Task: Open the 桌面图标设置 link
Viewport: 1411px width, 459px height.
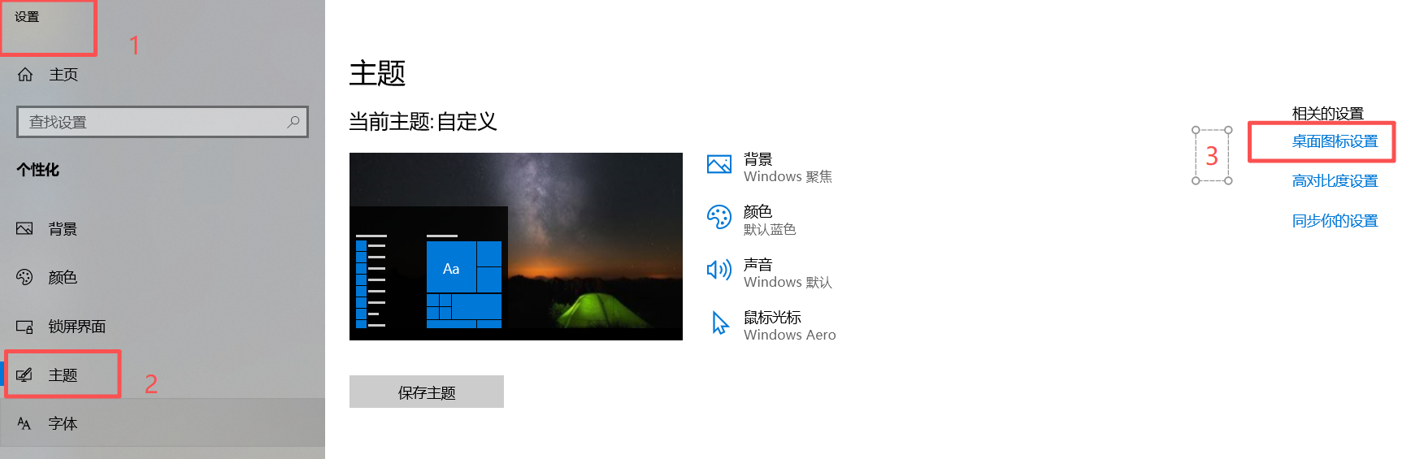Action: tap(1335, 141)
